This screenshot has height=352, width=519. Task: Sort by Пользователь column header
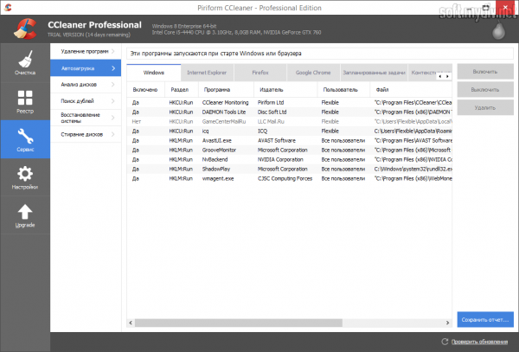(x=343, y=90)
